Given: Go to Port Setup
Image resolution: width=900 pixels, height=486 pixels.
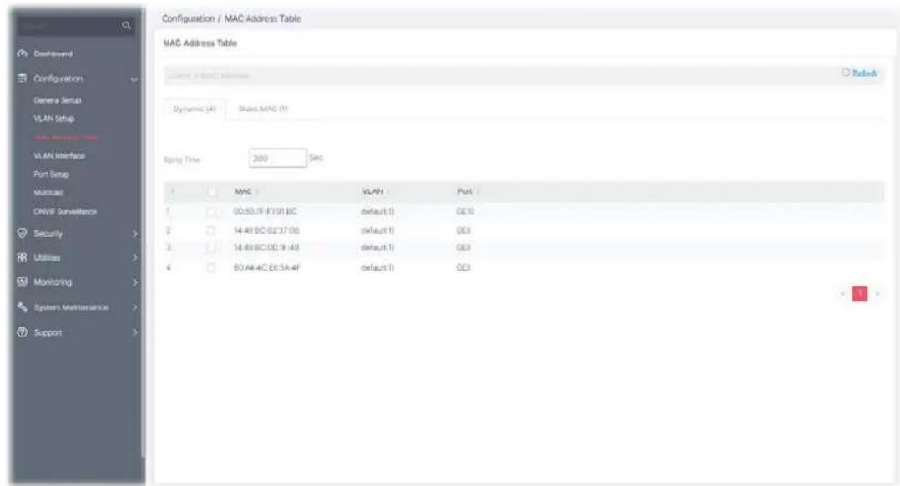Looking at the screenshot, I should [x=51, y=174].
